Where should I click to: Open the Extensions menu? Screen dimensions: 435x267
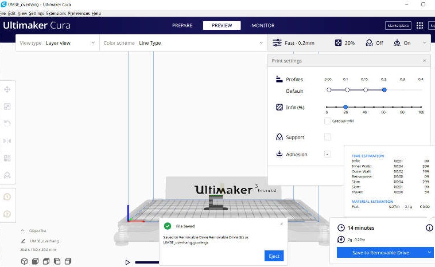[56, 13]
